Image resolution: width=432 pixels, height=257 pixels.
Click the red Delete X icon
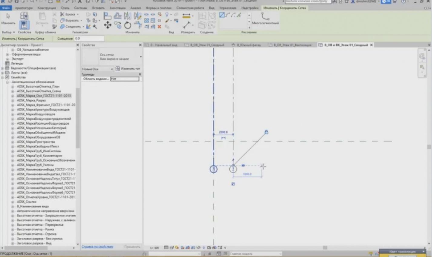[x=159, y=27]
